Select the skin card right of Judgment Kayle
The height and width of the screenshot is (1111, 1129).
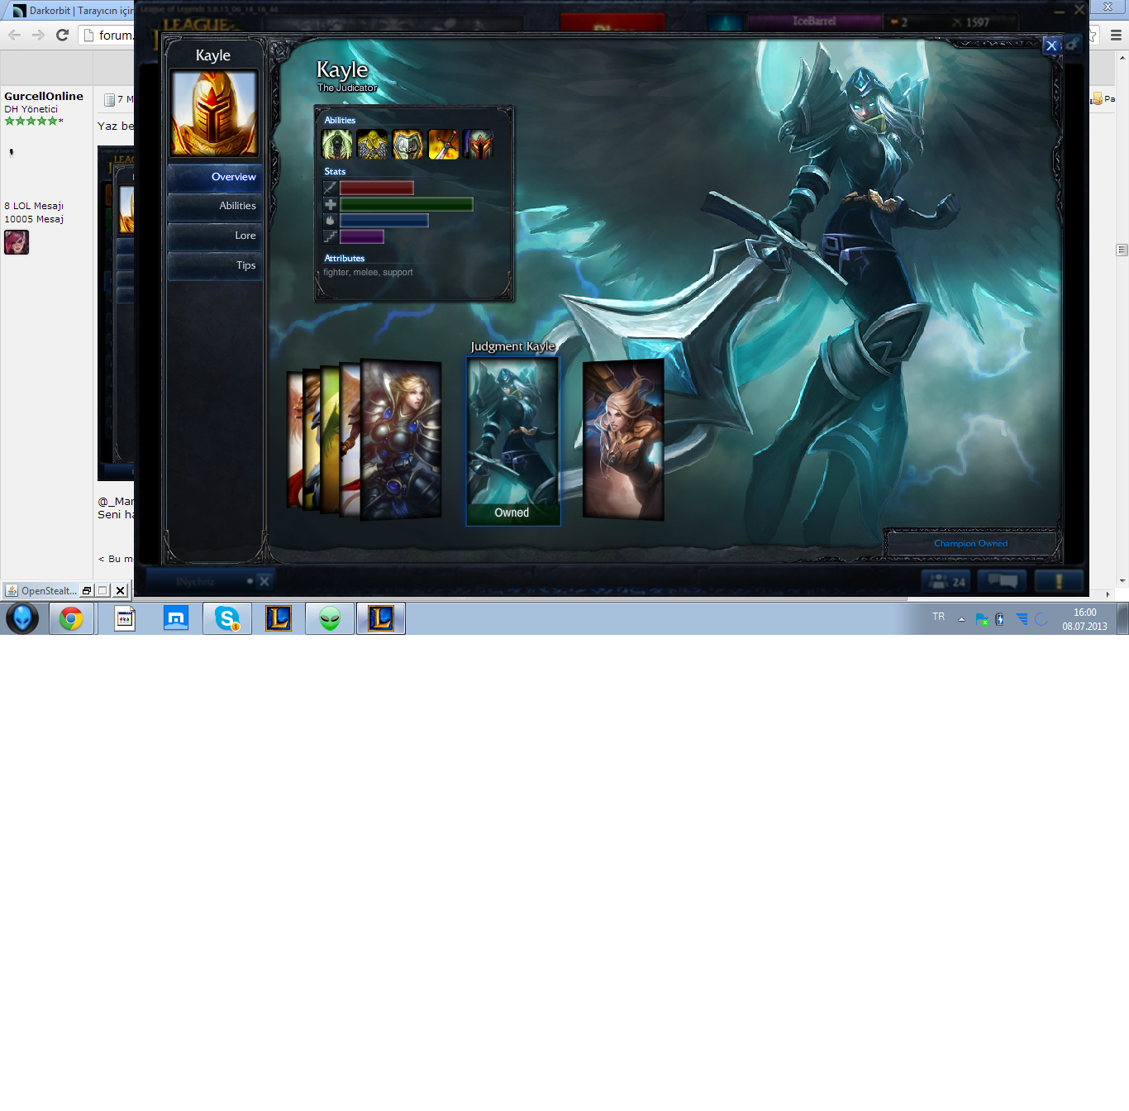623,440
